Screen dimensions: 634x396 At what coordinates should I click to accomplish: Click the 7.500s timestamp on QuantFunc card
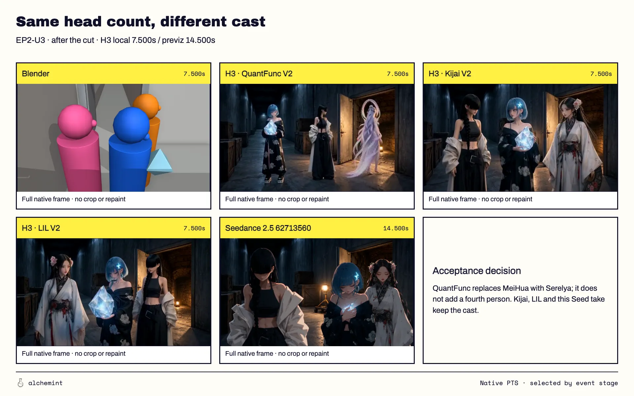tap(398, 74)
